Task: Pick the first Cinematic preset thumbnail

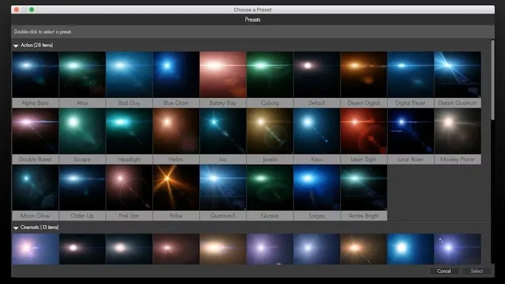Action: point(35,249)
